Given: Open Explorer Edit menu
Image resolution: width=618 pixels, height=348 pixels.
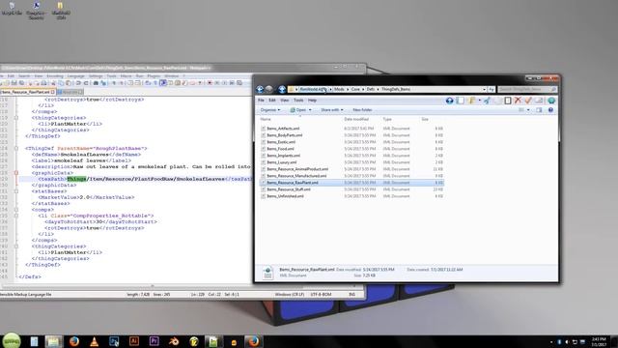Looking at the screenshot, I should coord(272,101).
